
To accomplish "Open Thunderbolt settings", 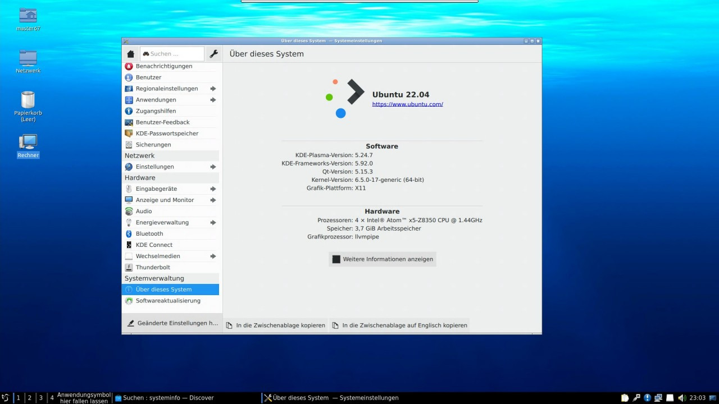I will click(x=170, y=268).
